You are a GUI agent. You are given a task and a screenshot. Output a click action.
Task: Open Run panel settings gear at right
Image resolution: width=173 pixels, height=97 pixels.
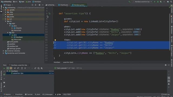coord(166,65)
